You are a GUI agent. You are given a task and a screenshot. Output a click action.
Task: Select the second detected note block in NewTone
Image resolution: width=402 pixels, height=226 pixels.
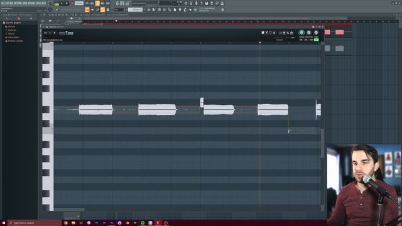(157, 110)
